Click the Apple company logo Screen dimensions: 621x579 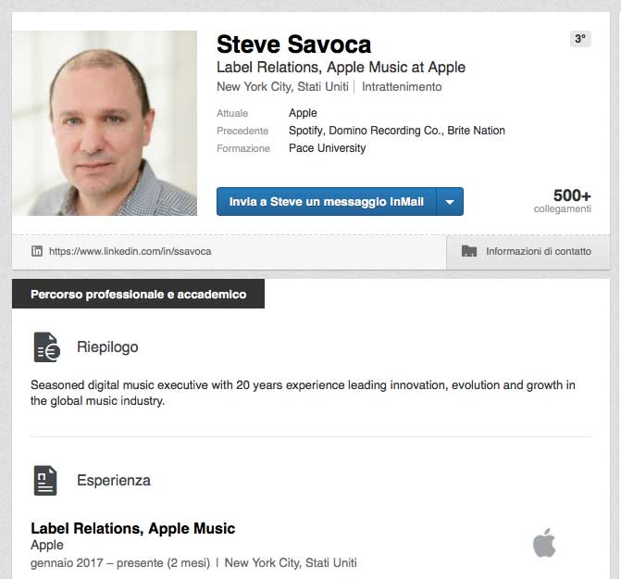point(544,543)
